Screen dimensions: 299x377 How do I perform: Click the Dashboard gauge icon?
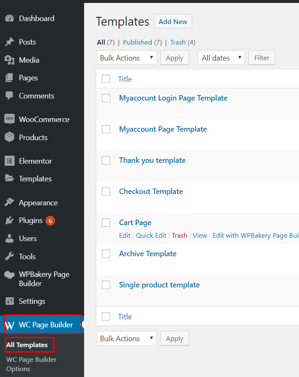[10, 19]
